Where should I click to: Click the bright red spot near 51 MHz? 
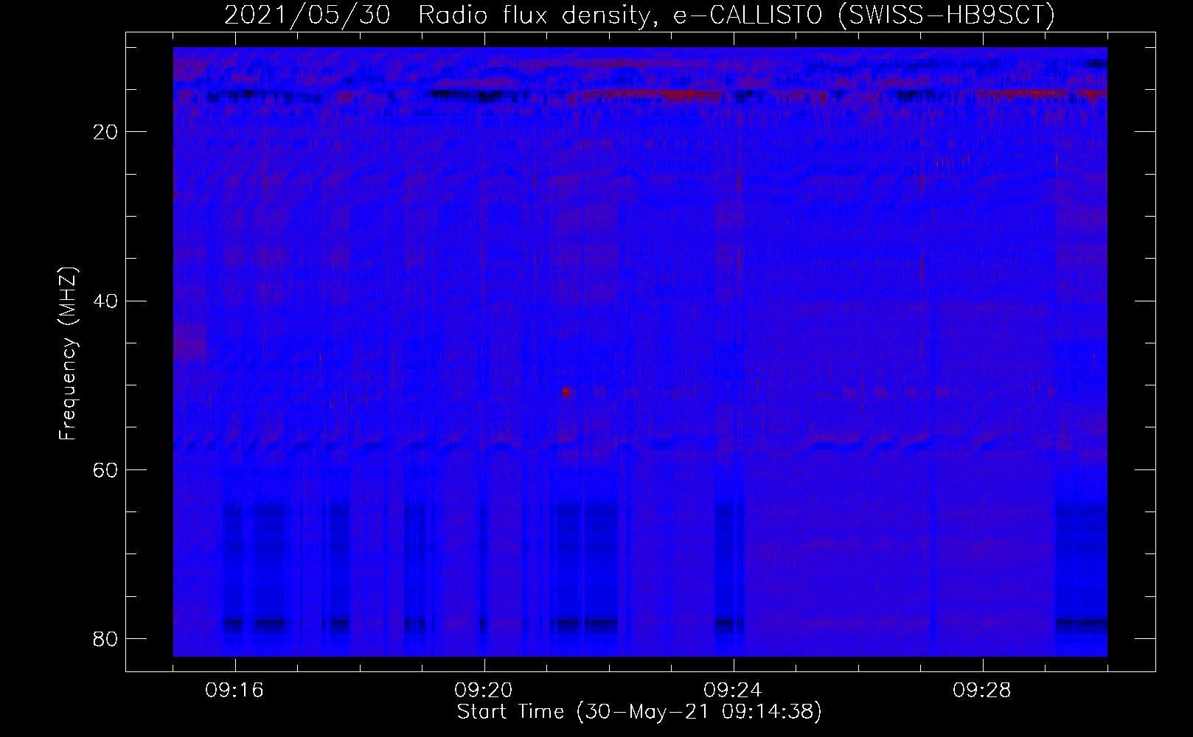566,392
